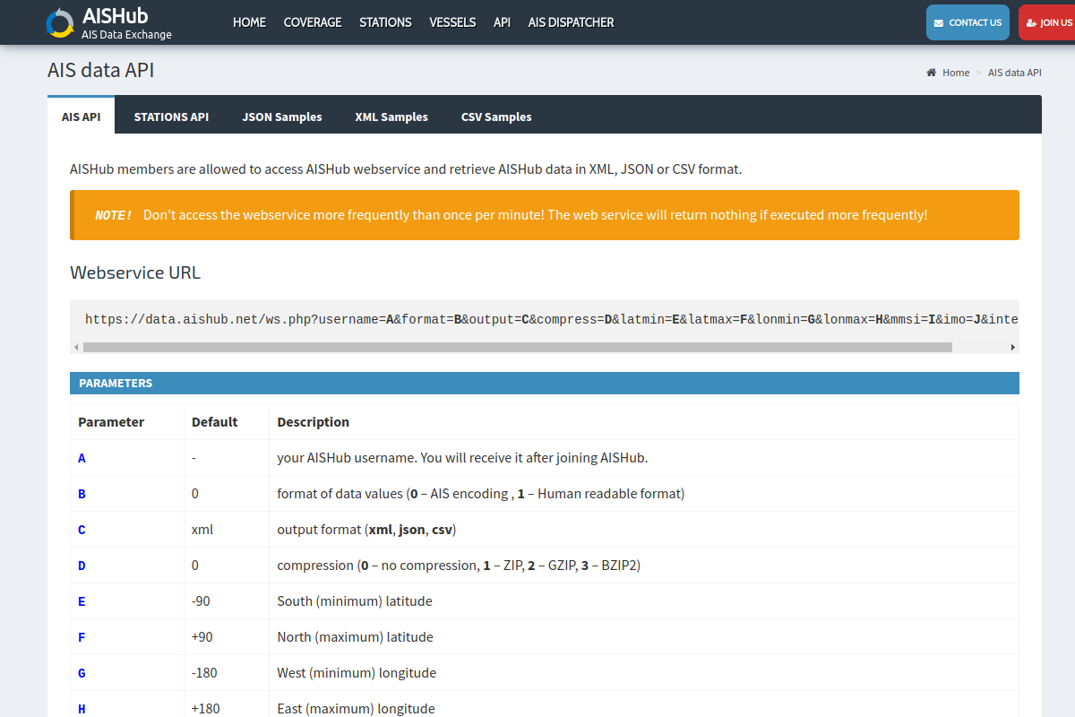Click the AIS data API breadcrumb text
The image size is (1075, 717).
pyautogui.click(x=1015, y=73)
